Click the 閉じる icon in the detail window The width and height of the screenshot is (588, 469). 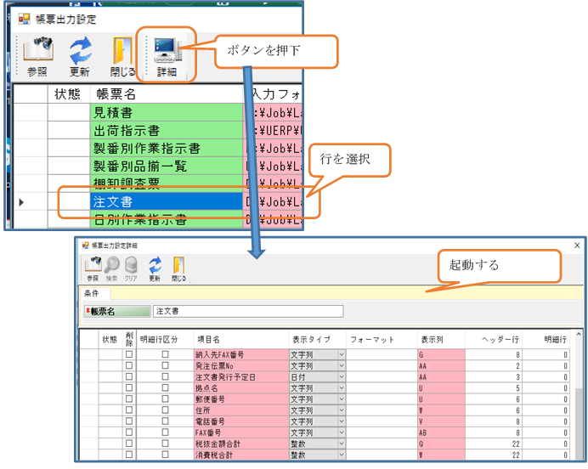click(x=178, y=265)
